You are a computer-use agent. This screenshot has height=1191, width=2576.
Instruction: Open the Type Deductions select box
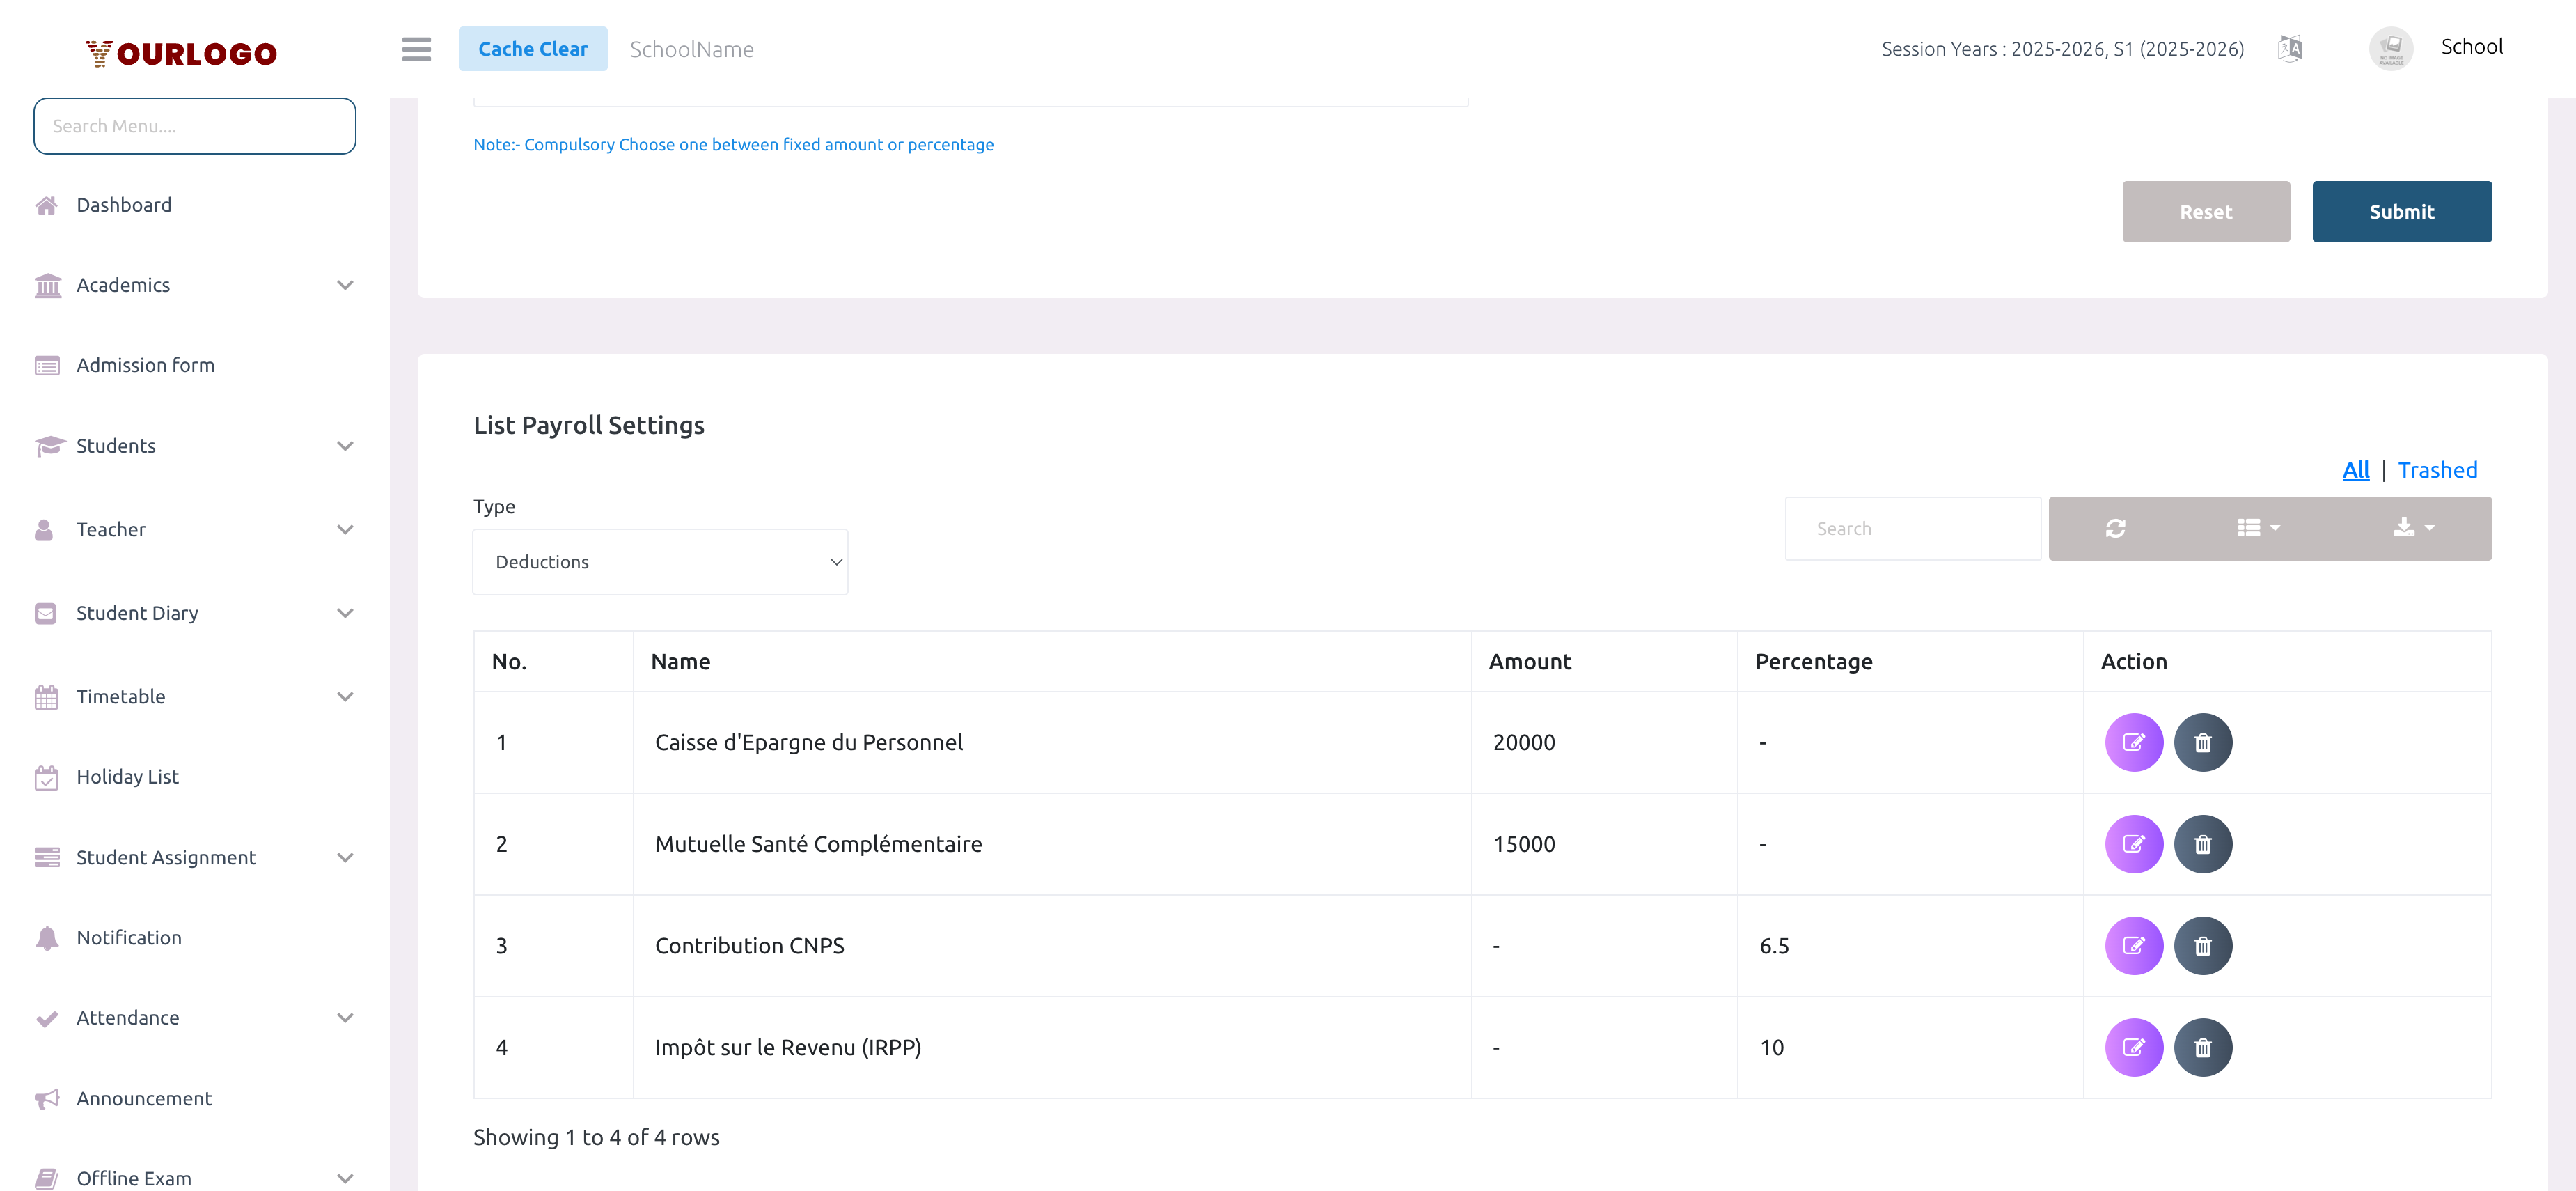(x=660, y=562)
